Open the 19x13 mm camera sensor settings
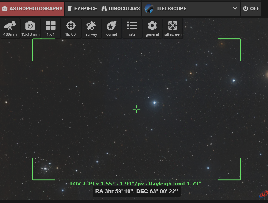Viewport: 268px width, 203px height. [x=30, y=28]
